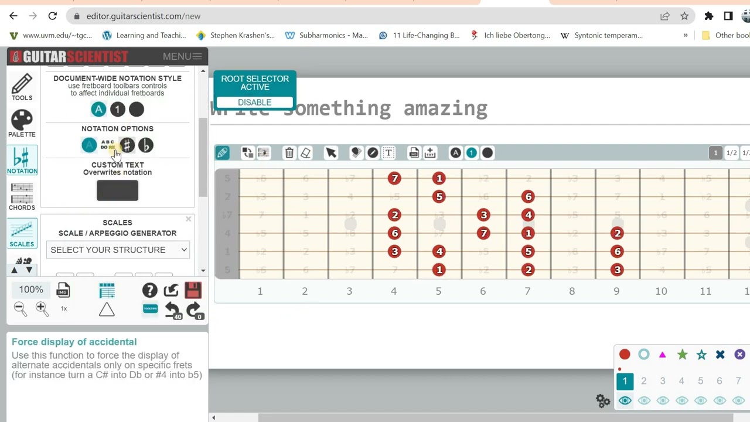Set document notation style to numbers 1
Image resolution: width=750 pixels, height=422 pixels.
pyautogui.click(x=117, y=110)
